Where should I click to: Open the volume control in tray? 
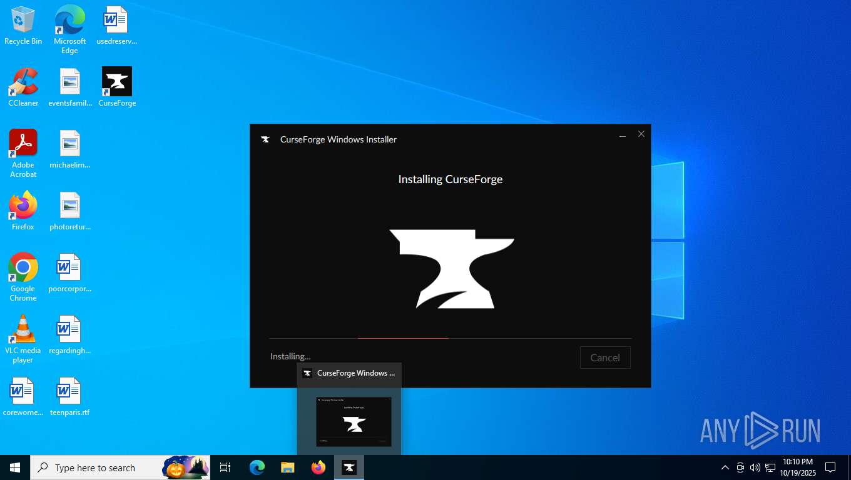755,467
